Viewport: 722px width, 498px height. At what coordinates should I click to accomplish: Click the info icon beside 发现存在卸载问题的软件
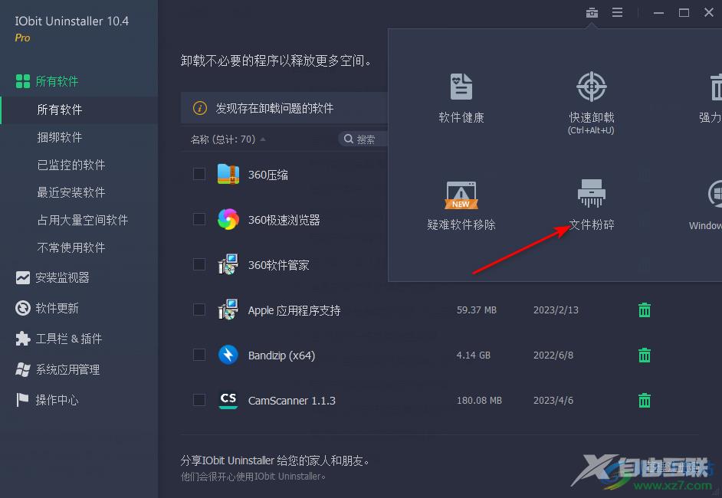click(199, 108)
